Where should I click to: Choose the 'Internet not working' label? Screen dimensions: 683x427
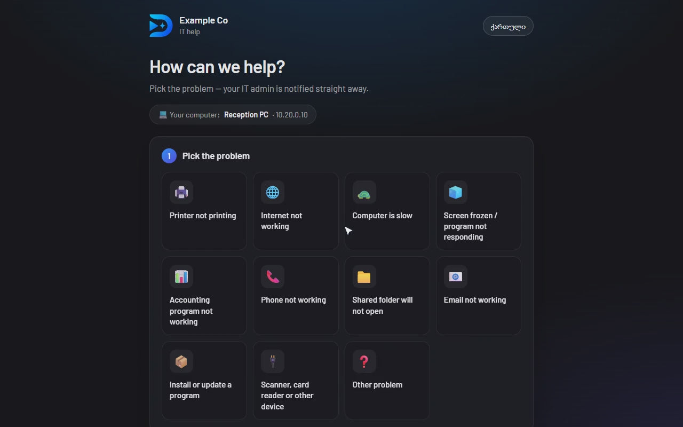281,221
